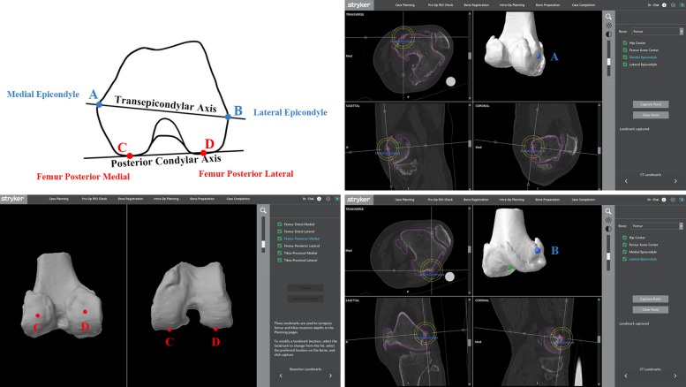Image resolution: width=686 pixels, height=387 pixels.
Task: Click the teal camera icon in the Resection Landmarks header
Action: click(337, 199)
